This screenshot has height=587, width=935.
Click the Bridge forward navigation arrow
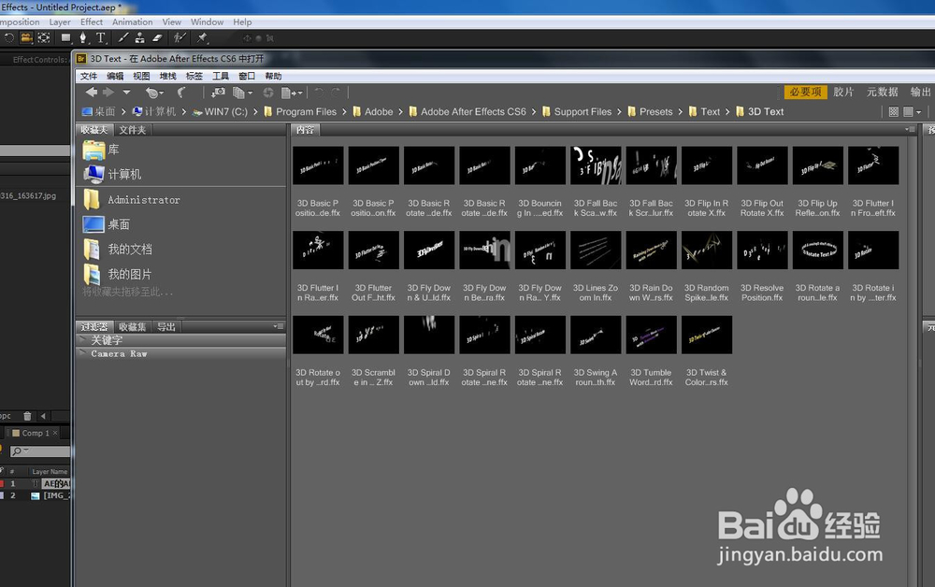108,93
